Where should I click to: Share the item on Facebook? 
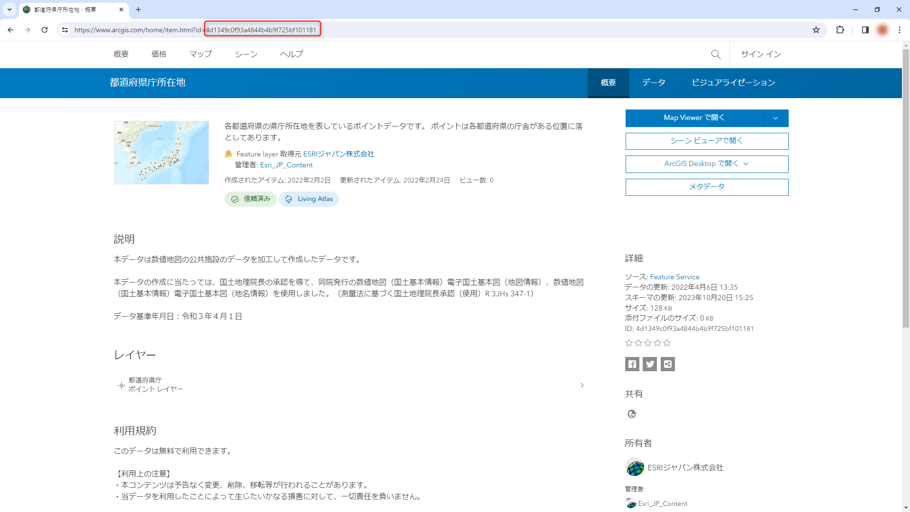point(632,364)
